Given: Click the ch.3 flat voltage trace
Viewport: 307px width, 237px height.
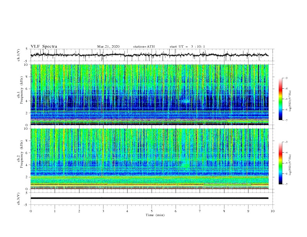Looking at the screenshot, I should pyautogui.click(x=150, y=198).
